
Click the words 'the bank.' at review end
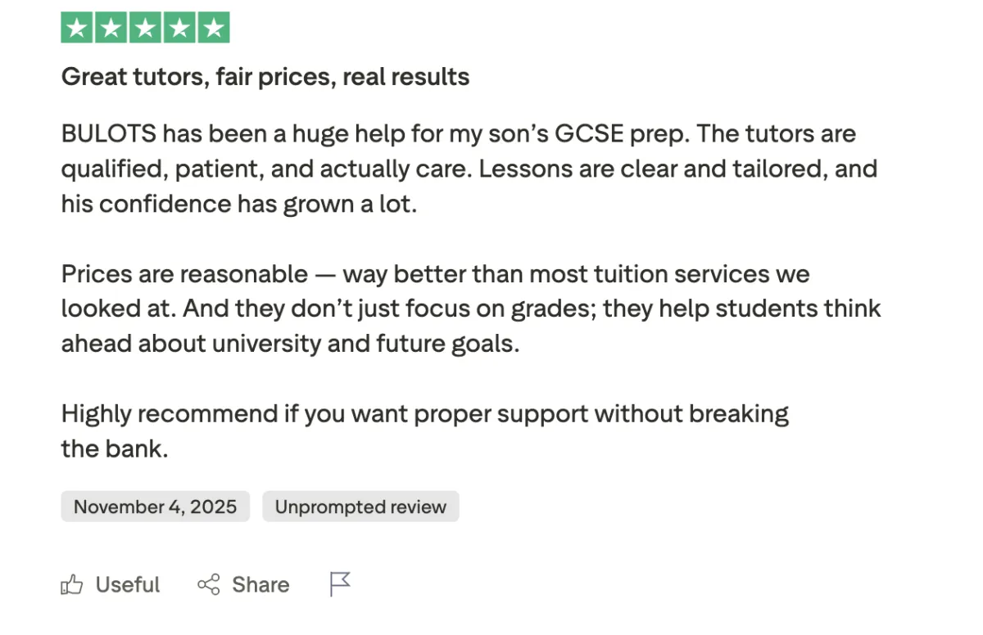[115, 448]
